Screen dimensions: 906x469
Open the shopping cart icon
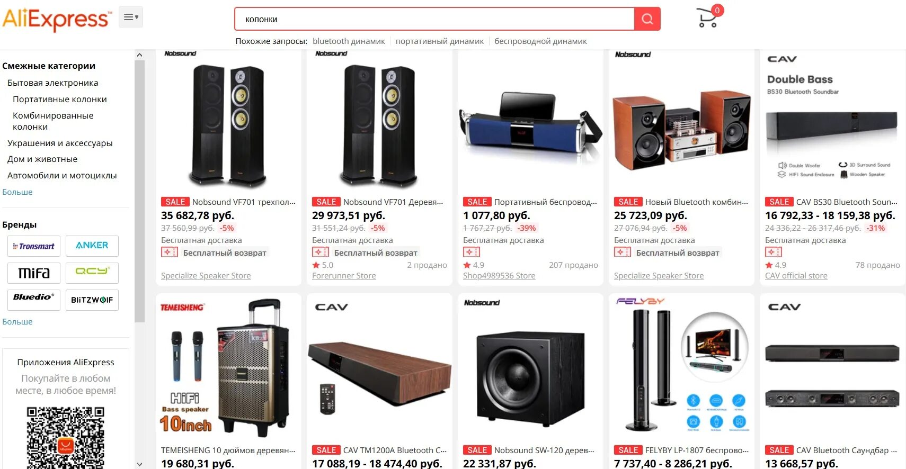pyautogui.click(x=707, y=18)
